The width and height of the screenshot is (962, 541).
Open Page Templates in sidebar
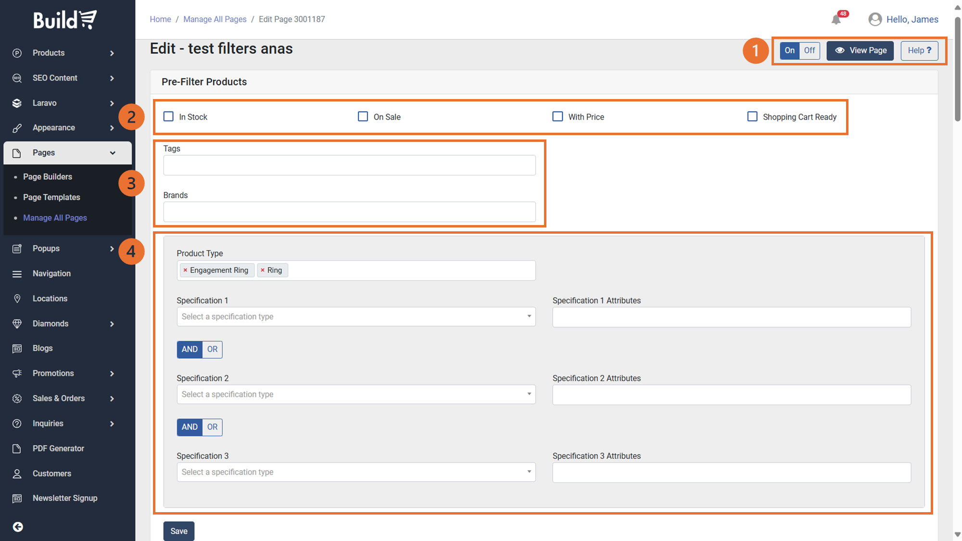pyautogui.click(x=51, y=197)
